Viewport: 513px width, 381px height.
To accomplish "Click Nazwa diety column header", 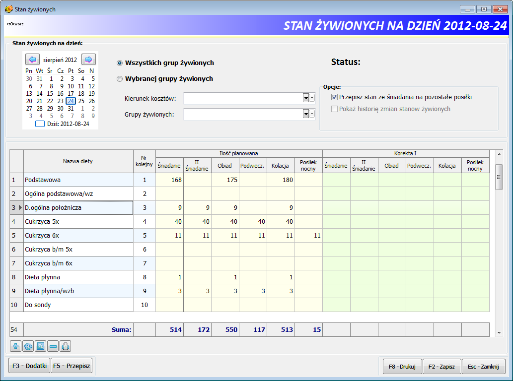I will (x=78, y=161).
